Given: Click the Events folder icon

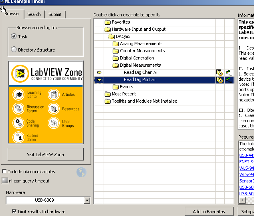Looking at the screenshot, I should 115,87.
